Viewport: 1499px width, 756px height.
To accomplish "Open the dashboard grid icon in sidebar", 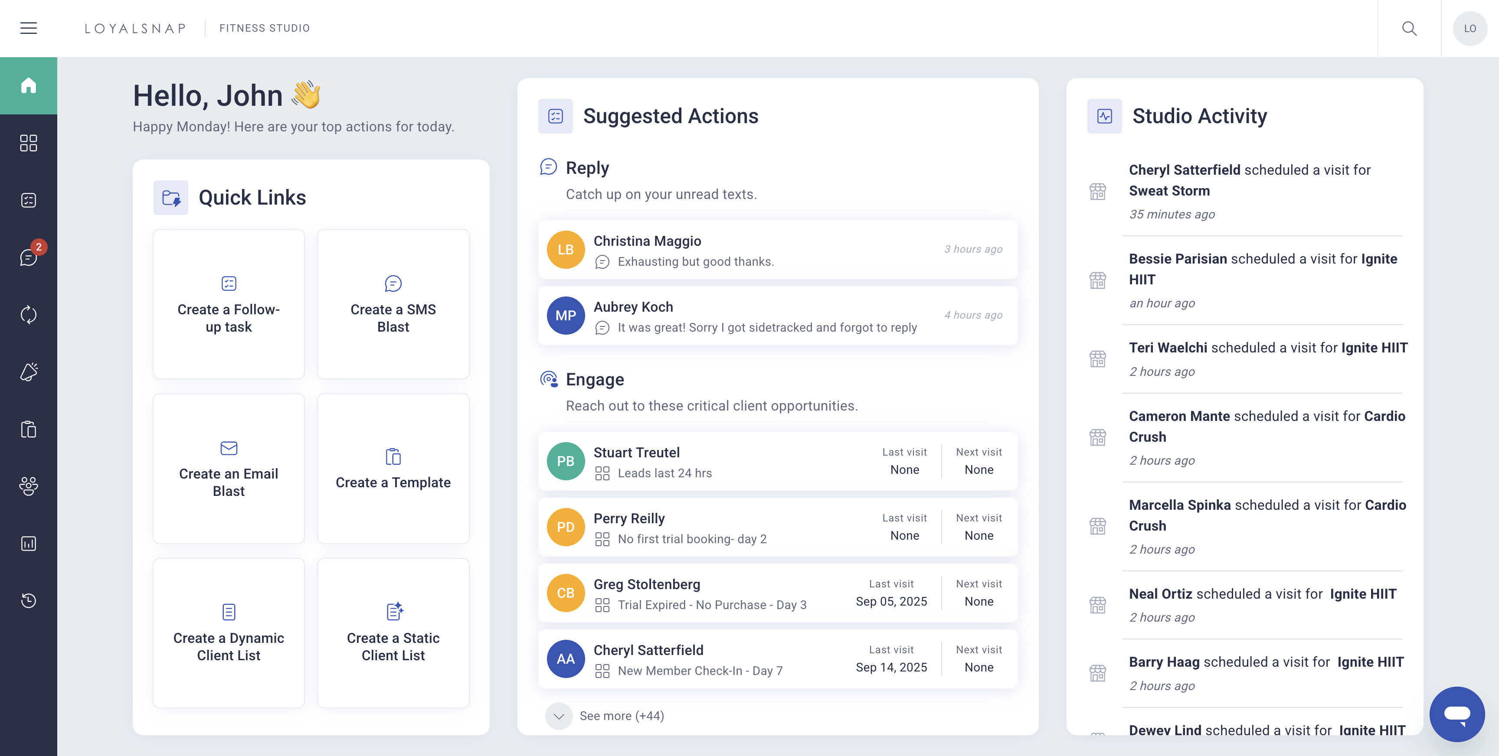I will pos(29,143).
